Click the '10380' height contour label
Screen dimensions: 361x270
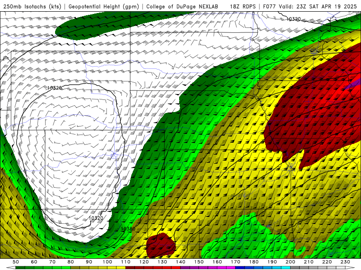click(128, 229)
